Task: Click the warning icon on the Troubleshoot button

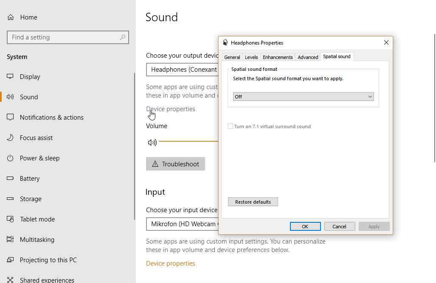Action: pos(155,164)
